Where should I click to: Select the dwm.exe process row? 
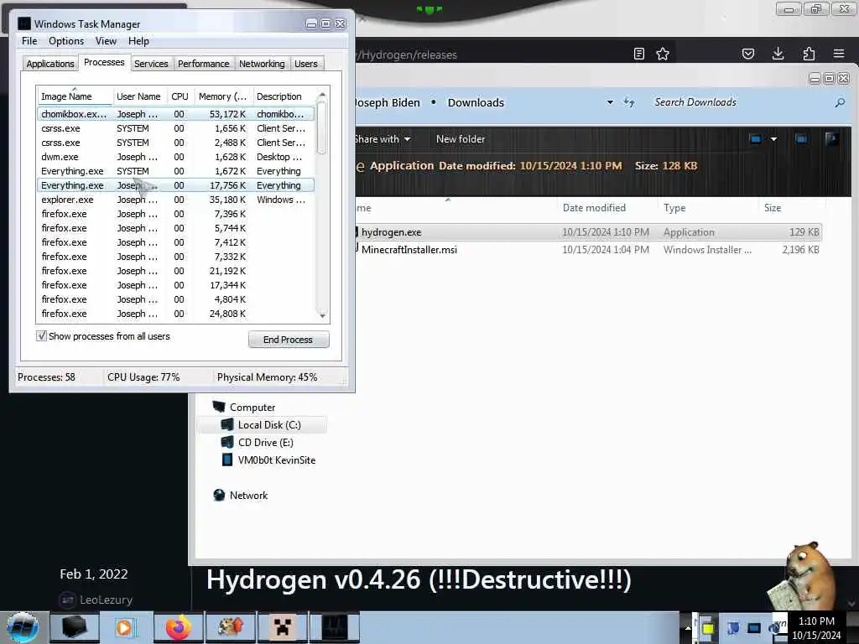click(x=176, y=157)
